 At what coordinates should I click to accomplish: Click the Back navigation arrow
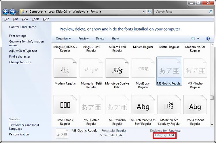pos(6,12)
